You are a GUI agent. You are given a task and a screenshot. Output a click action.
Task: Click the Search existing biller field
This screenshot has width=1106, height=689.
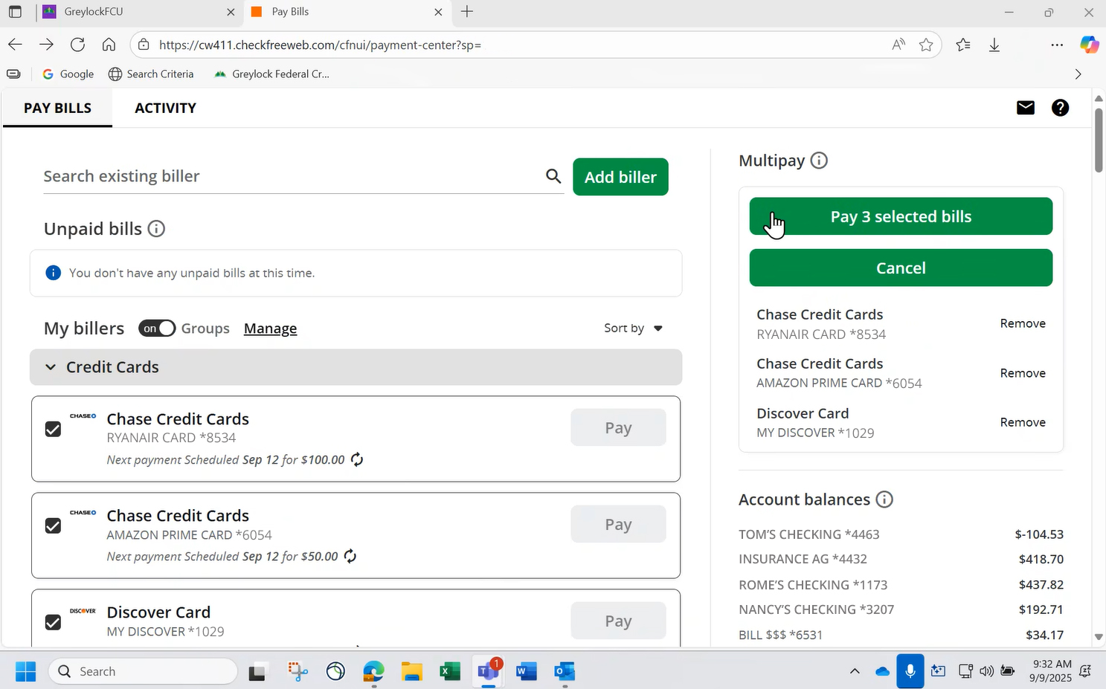pyautogui.click(x=290, y=176)
